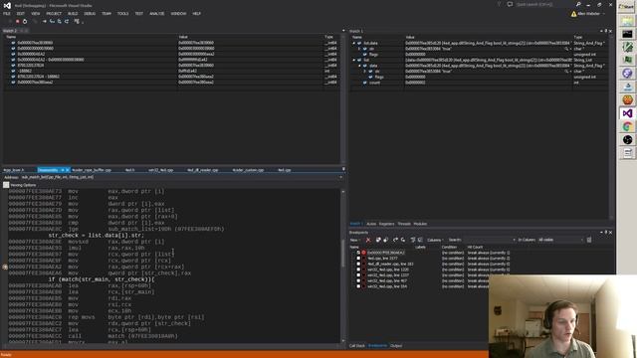The height and width of the screenshot is (358, 637).
Task: Switch to the Registers tab
Action: click(387, 224)
